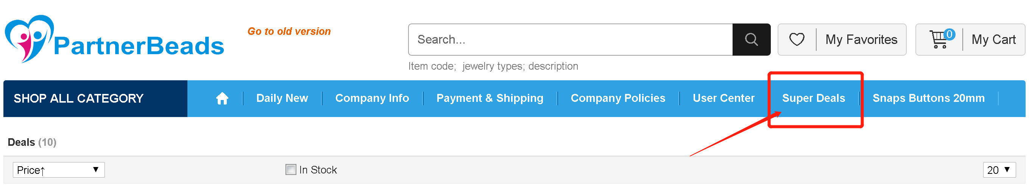
Task: Open Snaps Buttons 20mm category
Action: (928, 98)
